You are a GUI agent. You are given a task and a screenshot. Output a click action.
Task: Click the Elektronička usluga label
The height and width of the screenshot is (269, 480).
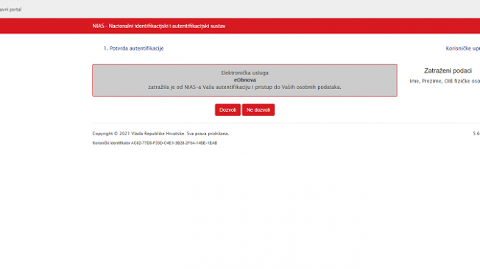pos(244,73)
